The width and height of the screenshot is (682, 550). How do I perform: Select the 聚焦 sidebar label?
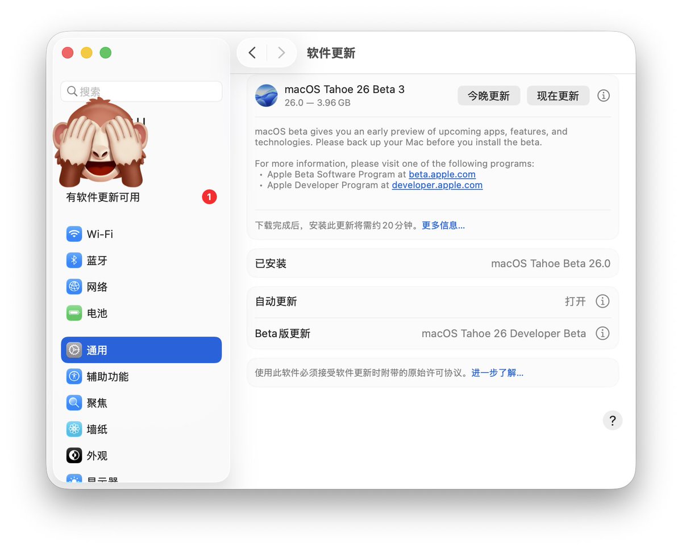pyautogui.click(x=97, y=403)
